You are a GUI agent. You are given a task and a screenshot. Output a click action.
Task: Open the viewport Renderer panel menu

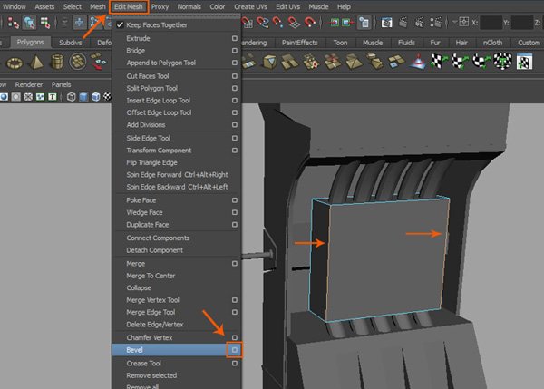tap(29, 84)
